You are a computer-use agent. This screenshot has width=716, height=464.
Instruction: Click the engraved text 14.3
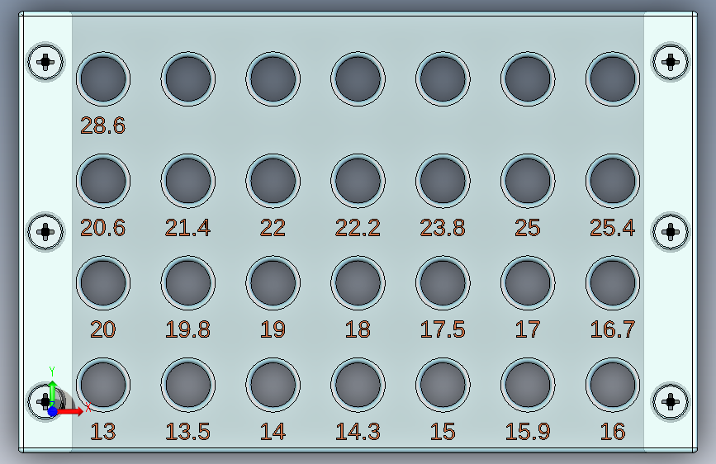point(358,432)
